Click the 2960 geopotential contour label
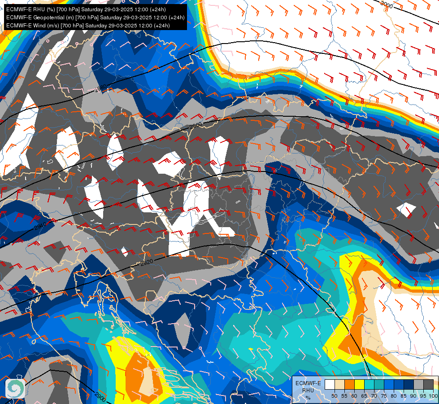This screenshot has width=439, height=404. click(196, 125)
